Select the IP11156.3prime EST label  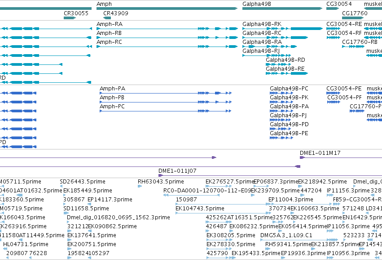pyautogui.click(x=348, y=191)
